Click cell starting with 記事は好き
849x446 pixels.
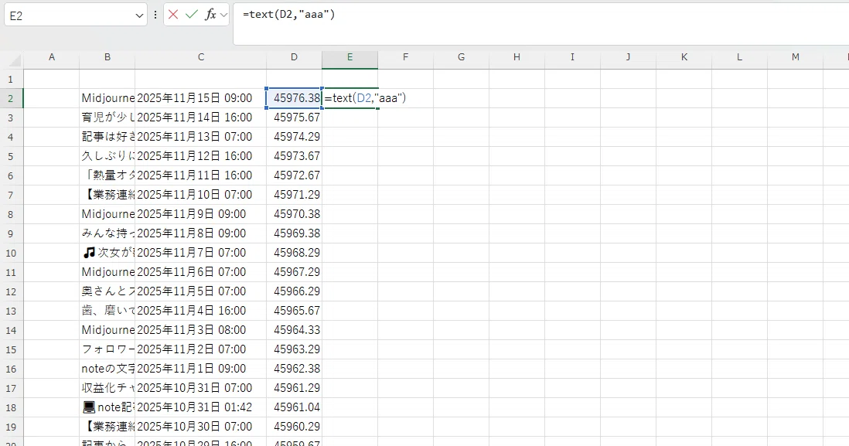pyautogui.click(x=107, y=137)
